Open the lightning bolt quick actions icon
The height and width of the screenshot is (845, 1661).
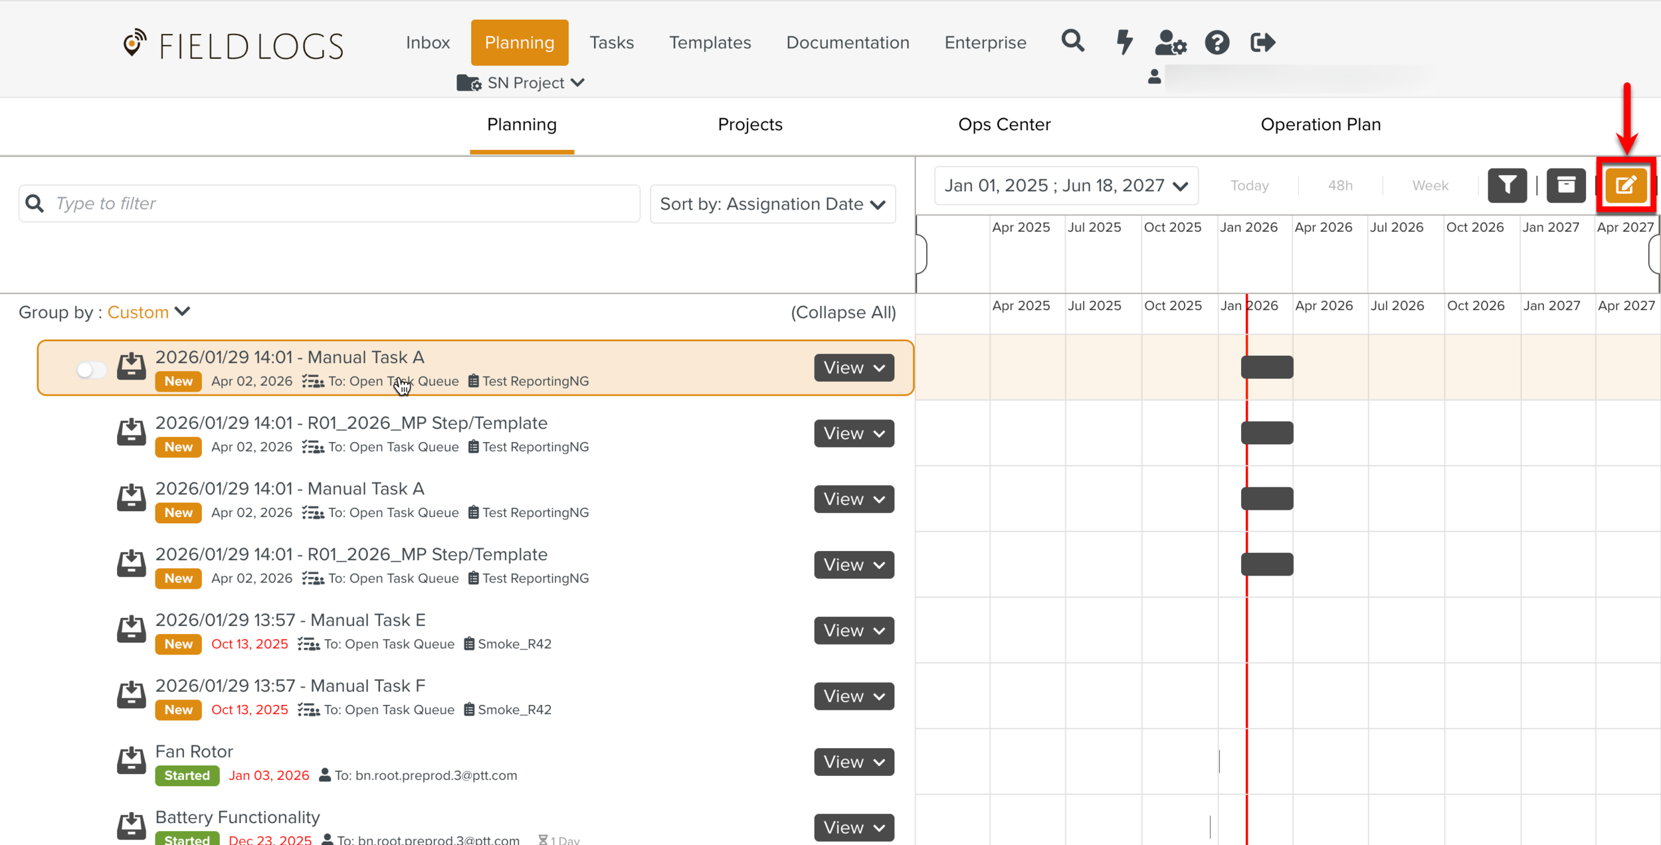click(x=1124, y=42)
